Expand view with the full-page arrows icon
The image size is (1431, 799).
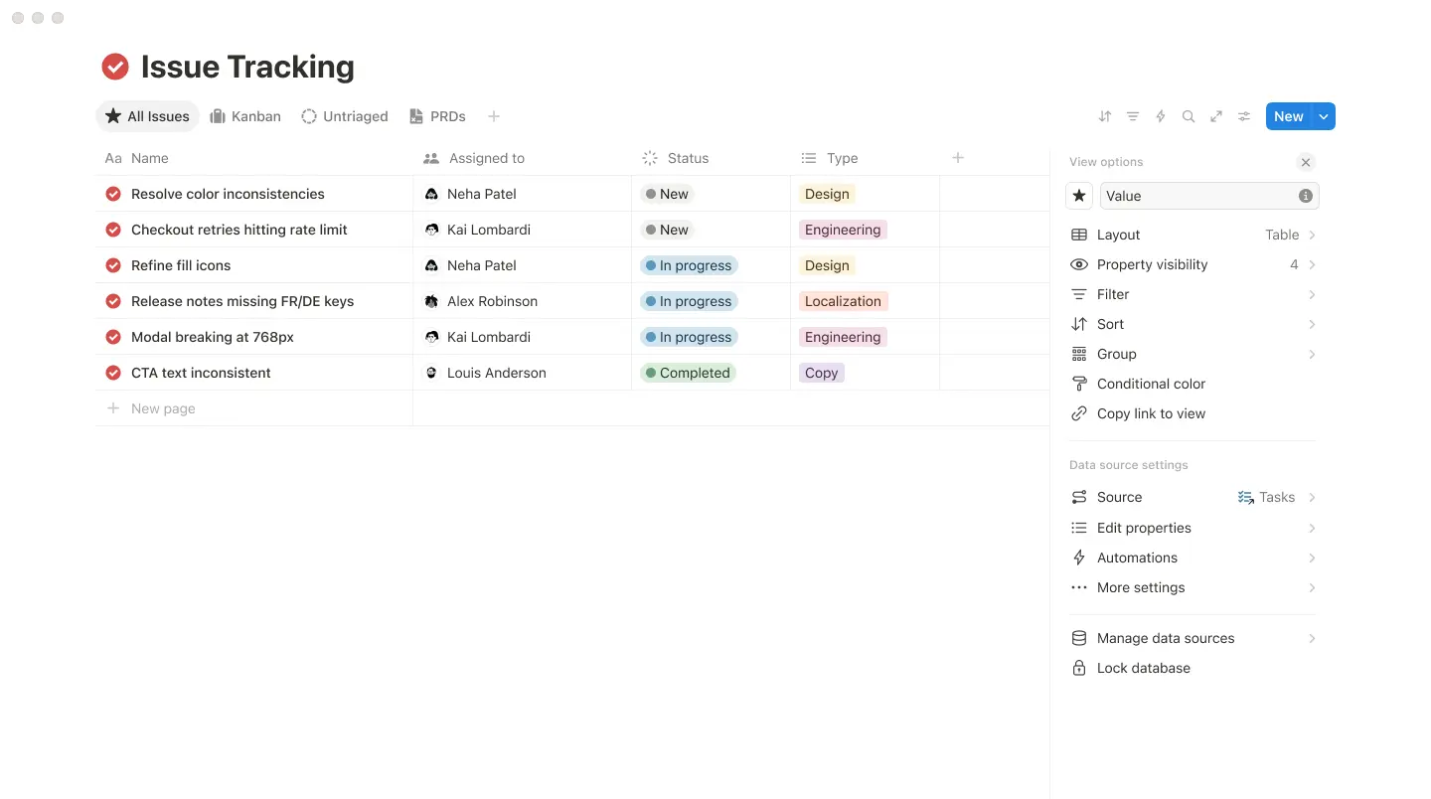click(x=1215, y=116)
